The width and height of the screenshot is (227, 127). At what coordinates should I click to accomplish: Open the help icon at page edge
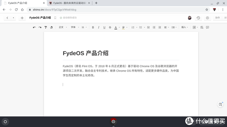220,104
